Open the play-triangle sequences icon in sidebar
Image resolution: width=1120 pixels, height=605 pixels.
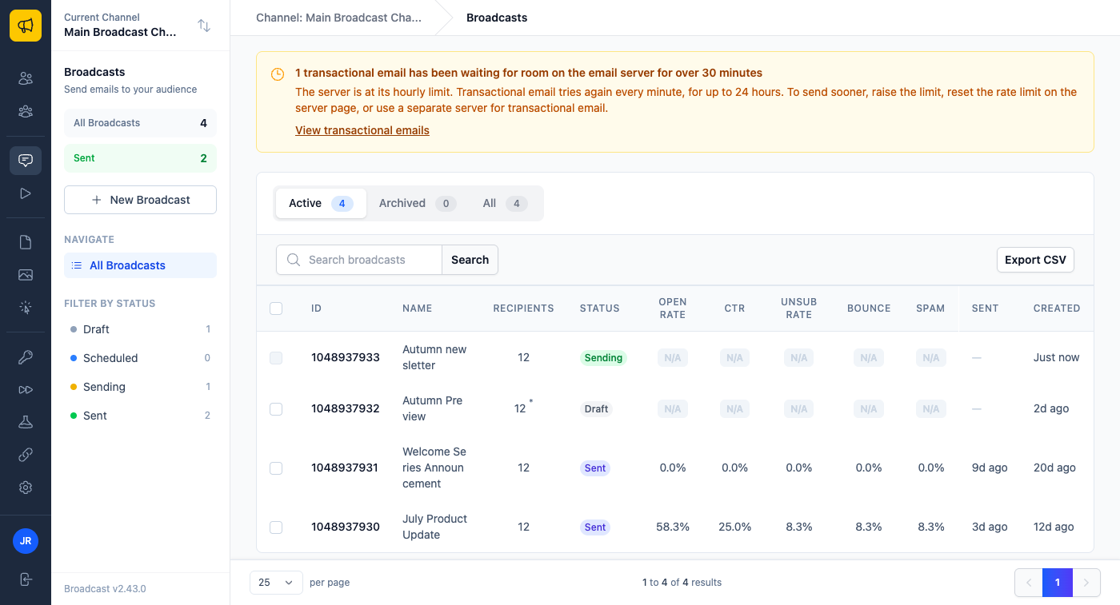pyautogui.click(x=26, y=193)
